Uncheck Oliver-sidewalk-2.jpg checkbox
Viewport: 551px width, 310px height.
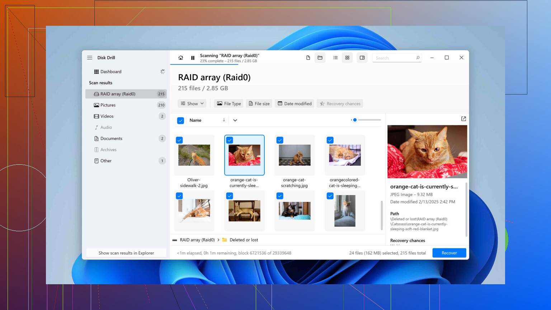point(179,140)
